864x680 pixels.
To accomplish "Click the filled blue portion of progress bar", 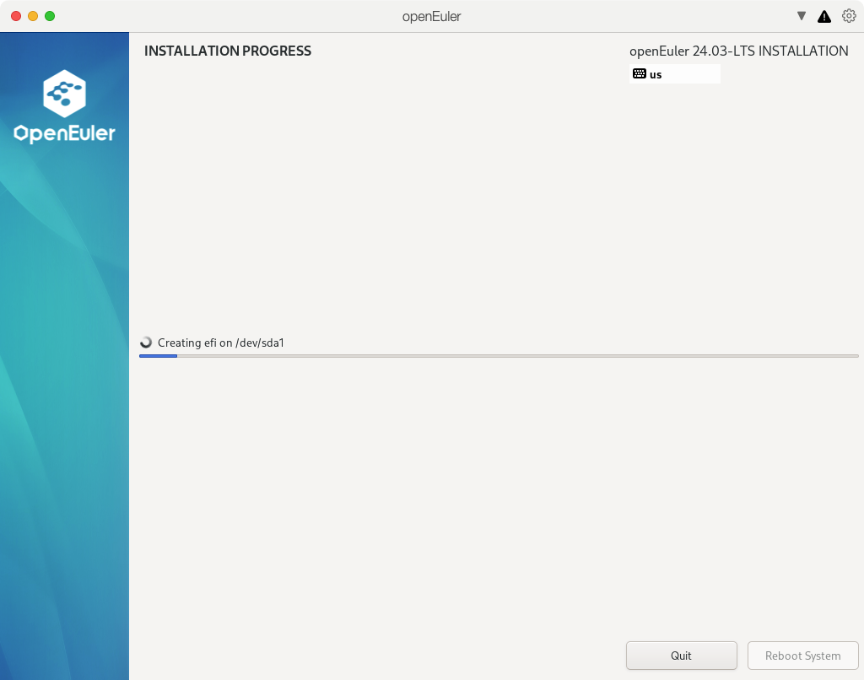I will [x=158, y=356].
